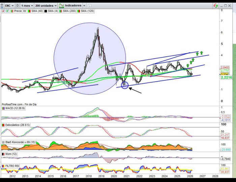This screenshot has width=236, height=182.
Task: Click the green plus icon beside Precio
Action: (7, 11)
